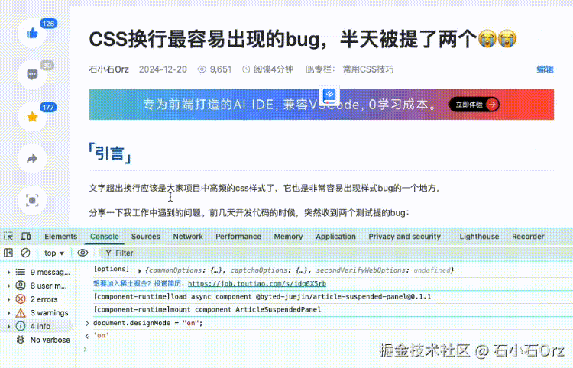Click the star favorite icon
Viewport: 573px width, 368px height.
[x=32, y=117]
